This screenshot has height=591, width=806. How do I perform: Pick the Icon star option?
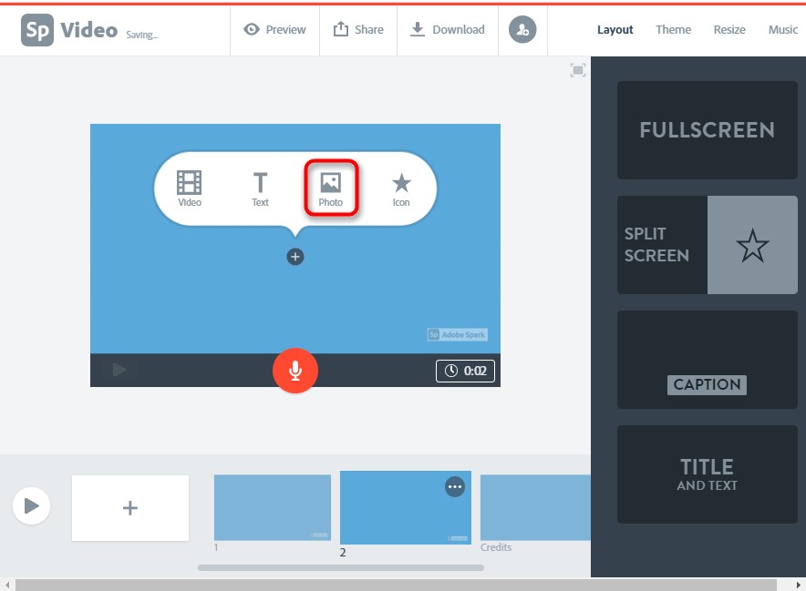click(401, 189)
